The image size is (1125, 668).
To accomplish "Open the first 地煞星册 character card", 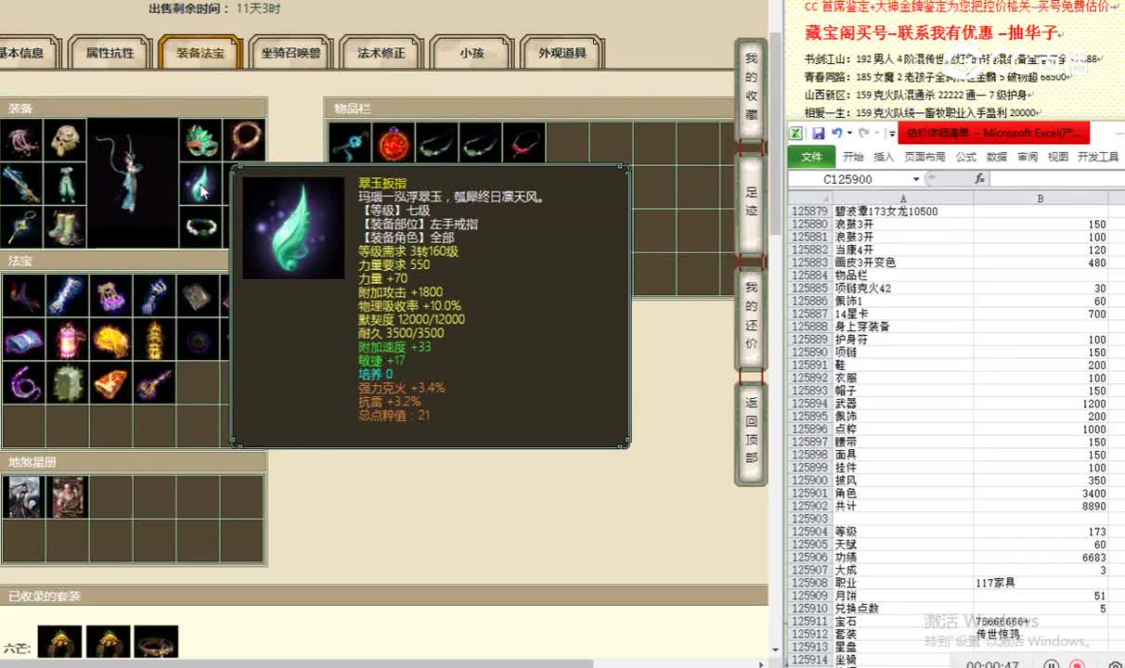I will (24, 497).
